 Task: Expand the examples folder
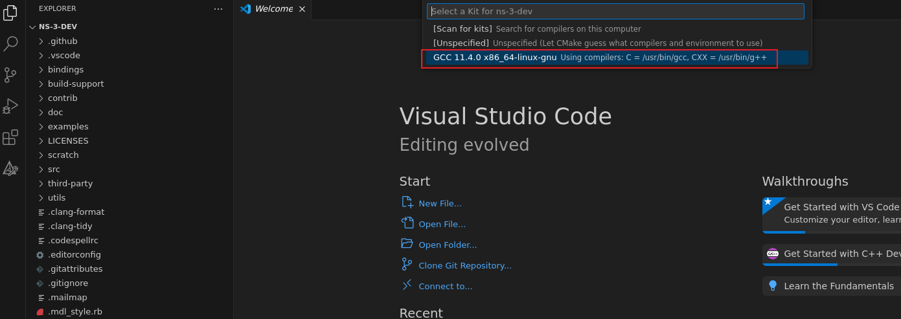point(41,127)
